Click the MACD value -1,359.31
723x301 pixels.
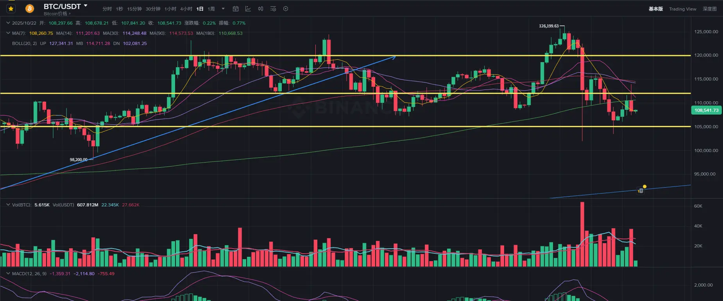60,274
